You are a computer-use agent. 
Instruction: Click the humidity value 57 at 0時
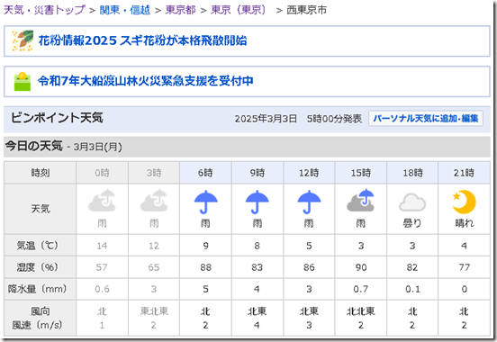pyautogui.click(x=102, y=267)
